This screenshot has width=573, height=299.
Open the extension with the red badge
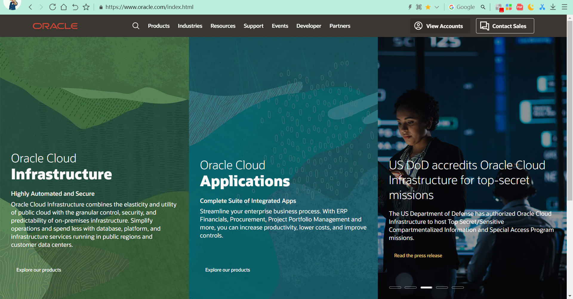[x=499, y=7]
